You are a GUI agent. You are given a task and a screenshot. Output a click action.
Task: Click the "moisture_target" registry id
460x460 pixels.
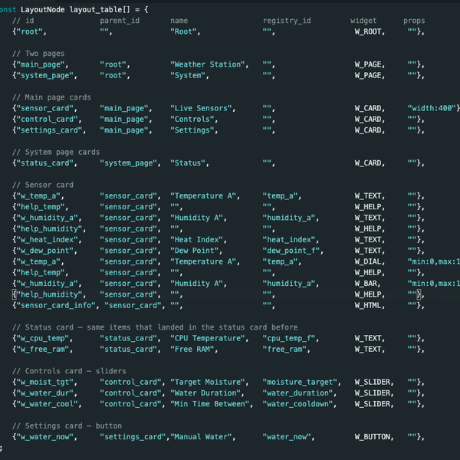300,383
